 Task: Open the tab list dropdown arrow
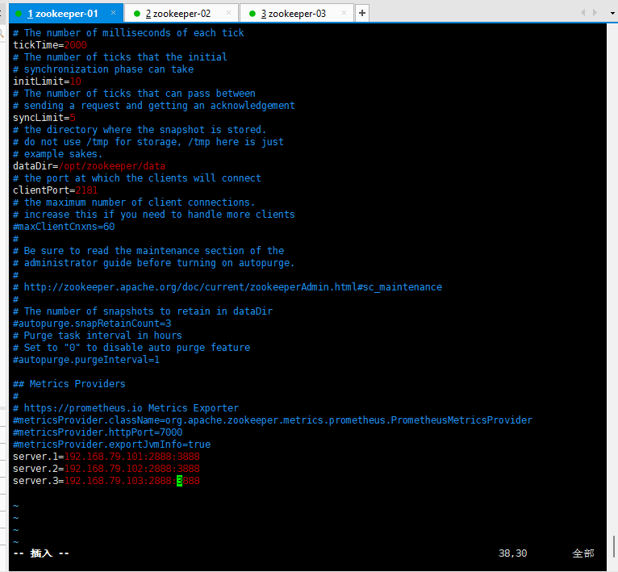[612, 13]
